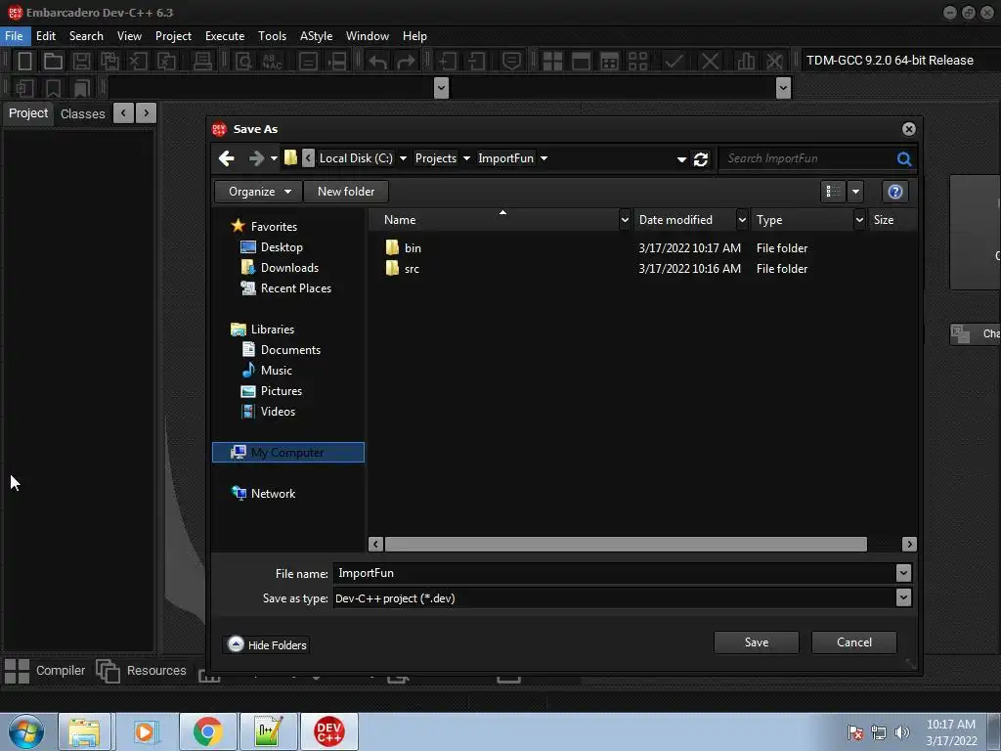
Task: Click the Debug checkmark toolbar icon
Action: coord(674,62)
